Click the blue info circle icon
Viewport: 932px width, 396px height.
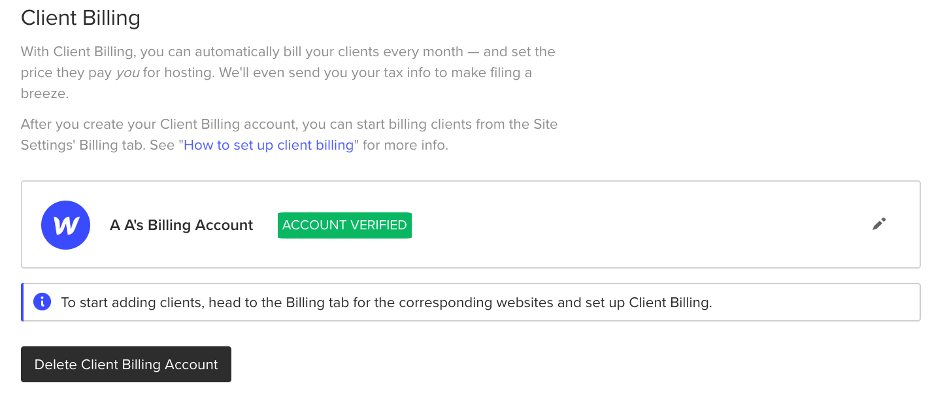point(42,302)
